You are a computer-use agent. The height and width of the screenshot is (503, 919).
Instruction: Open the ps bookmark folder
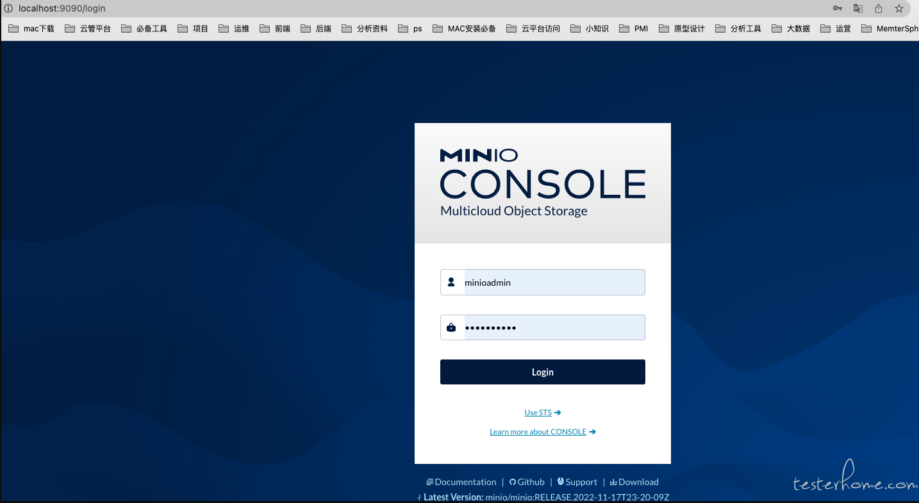410,29
